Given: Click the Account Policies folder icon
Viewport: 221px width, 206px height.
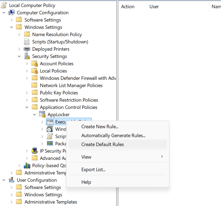Looking at the screenshot, I should pyautogui.click(x=34, y=64).
